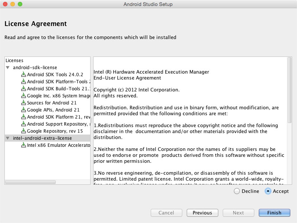297x223 pixels.
Task: Select Android Support Repository item
Action: coord(59,124)
